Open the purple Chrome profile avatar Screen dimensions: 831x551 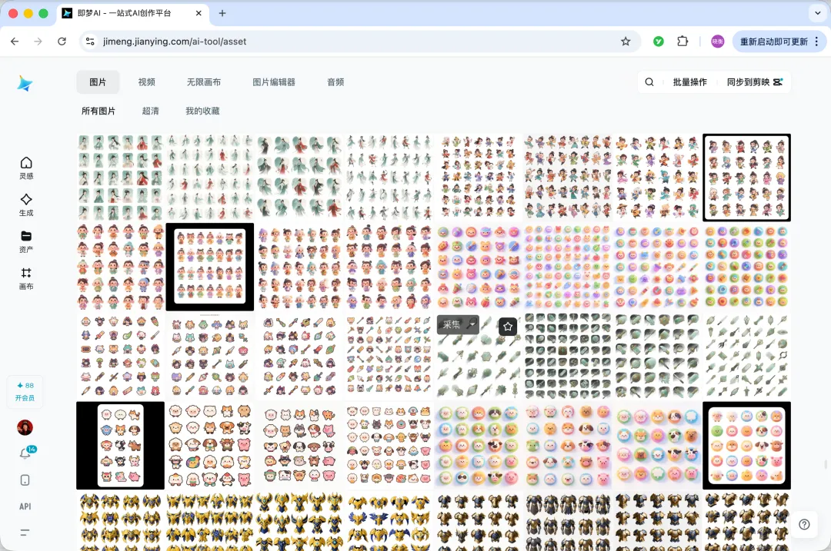[x=718, y=41]
